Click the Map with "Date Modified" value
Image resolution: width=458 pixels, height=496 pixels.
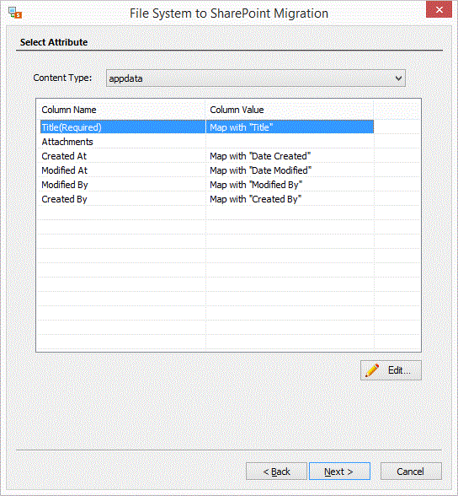coord(261,170)
